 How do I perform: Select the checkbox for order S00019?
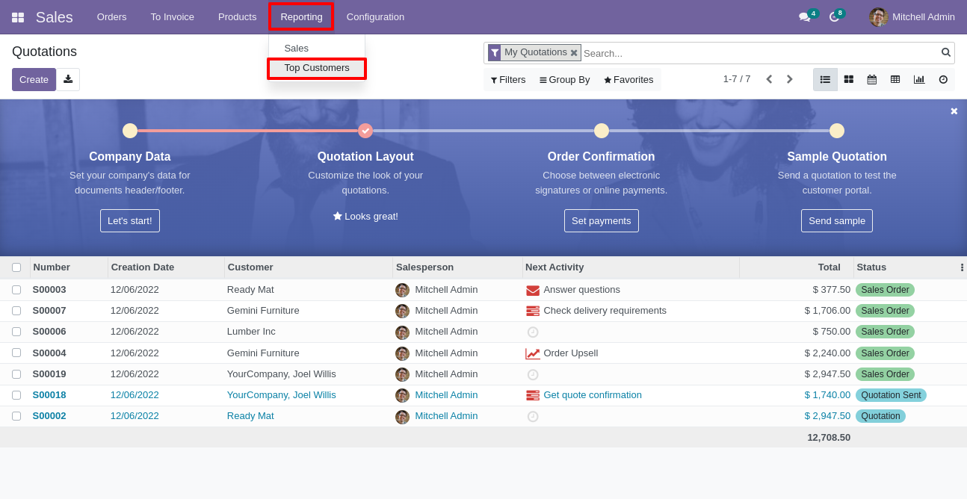coord(16,374)
